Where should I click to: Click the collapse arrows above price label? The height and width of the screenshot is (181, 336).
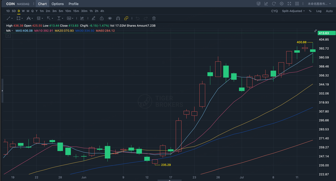(316, 31)
